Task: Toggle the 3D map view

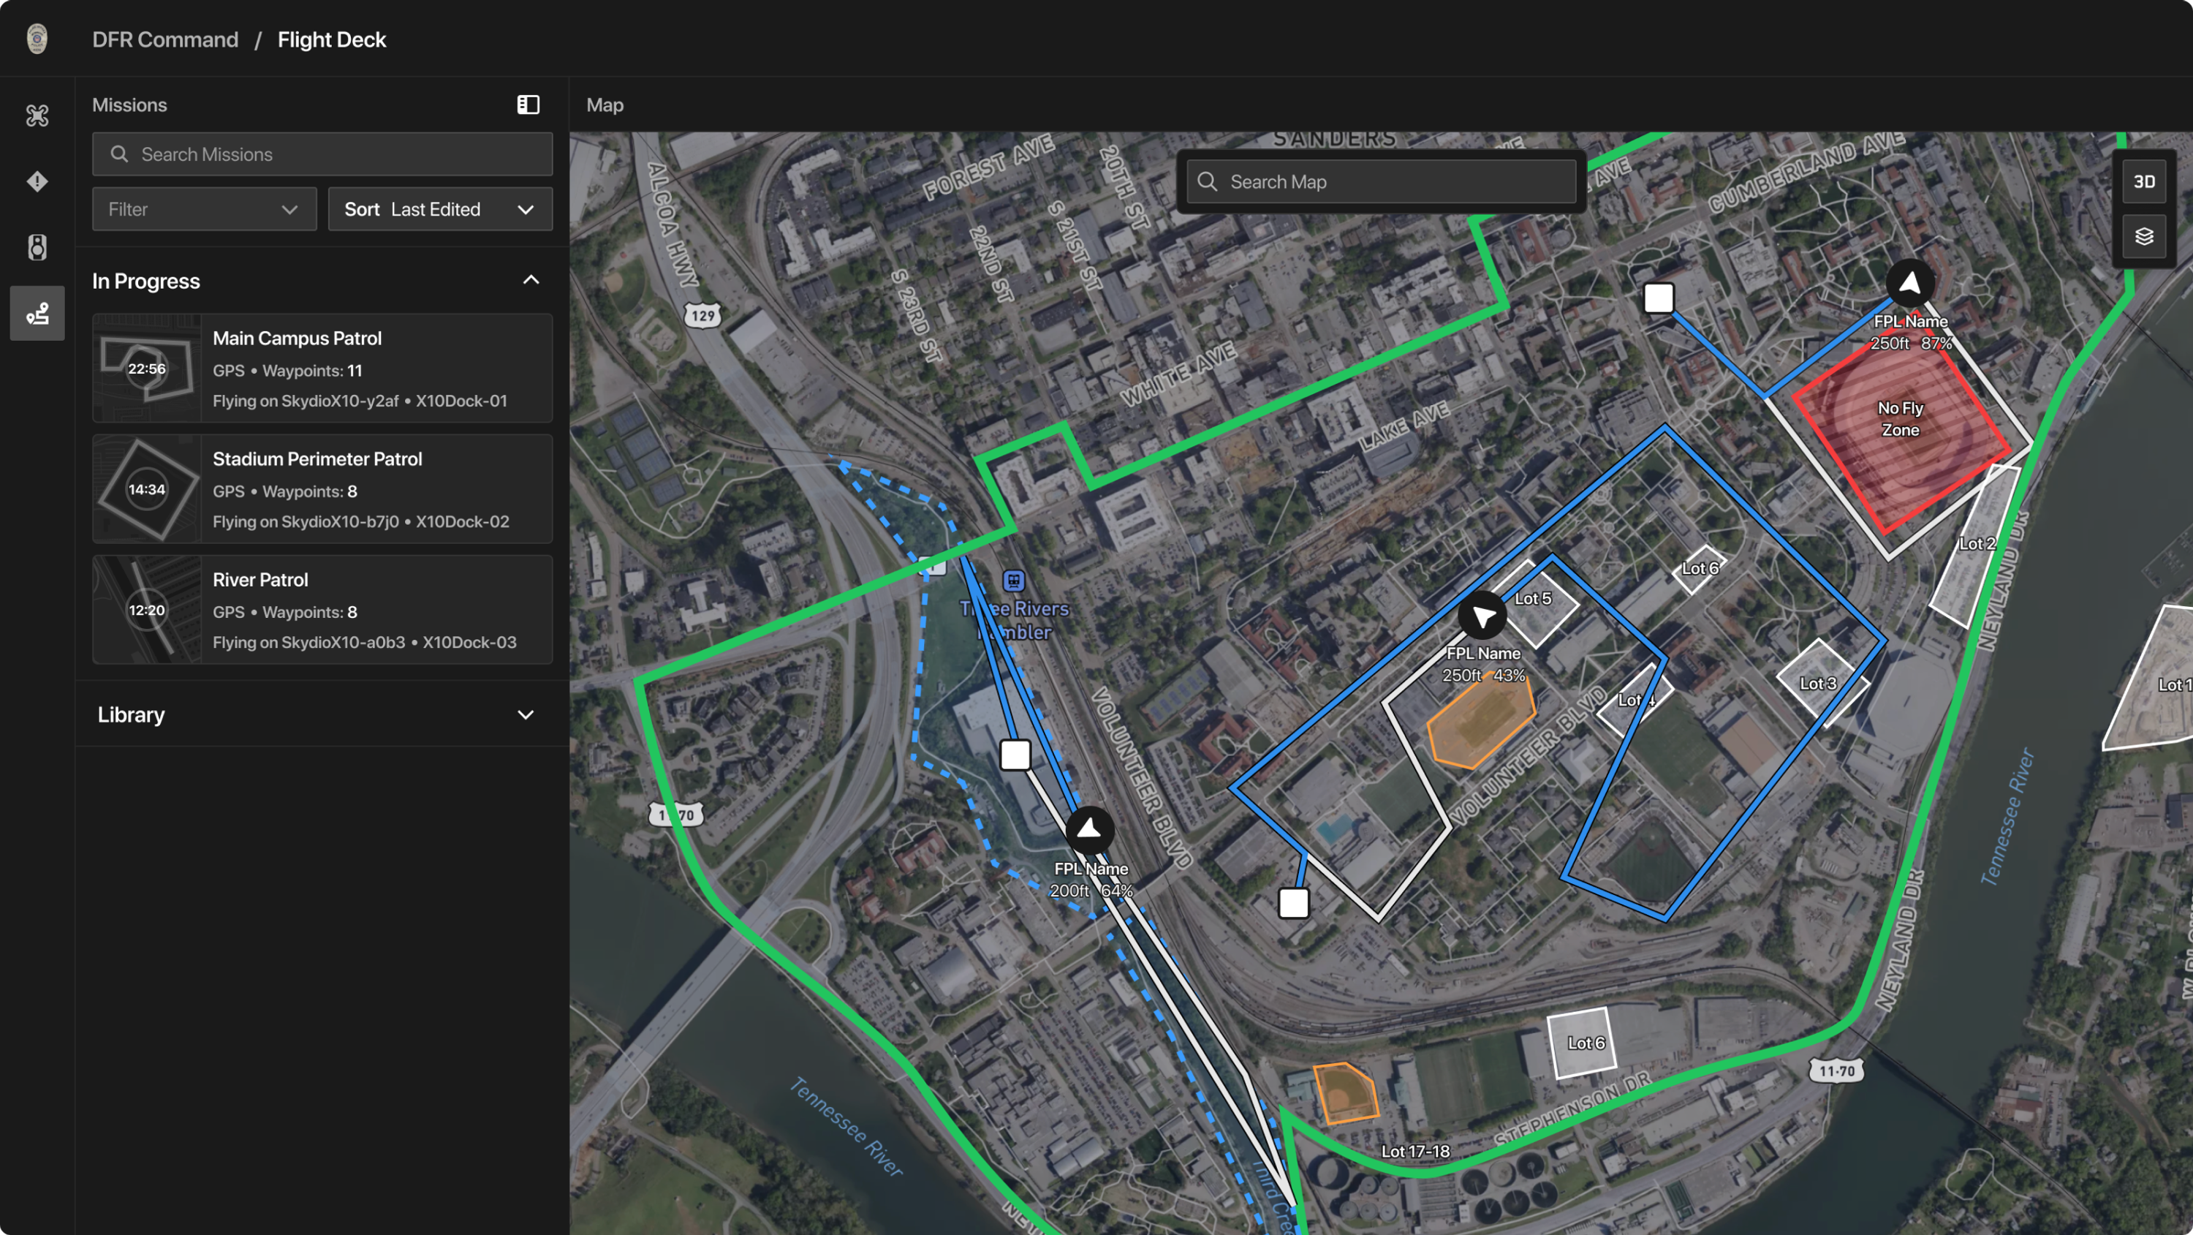Action: coord(2143,181)
